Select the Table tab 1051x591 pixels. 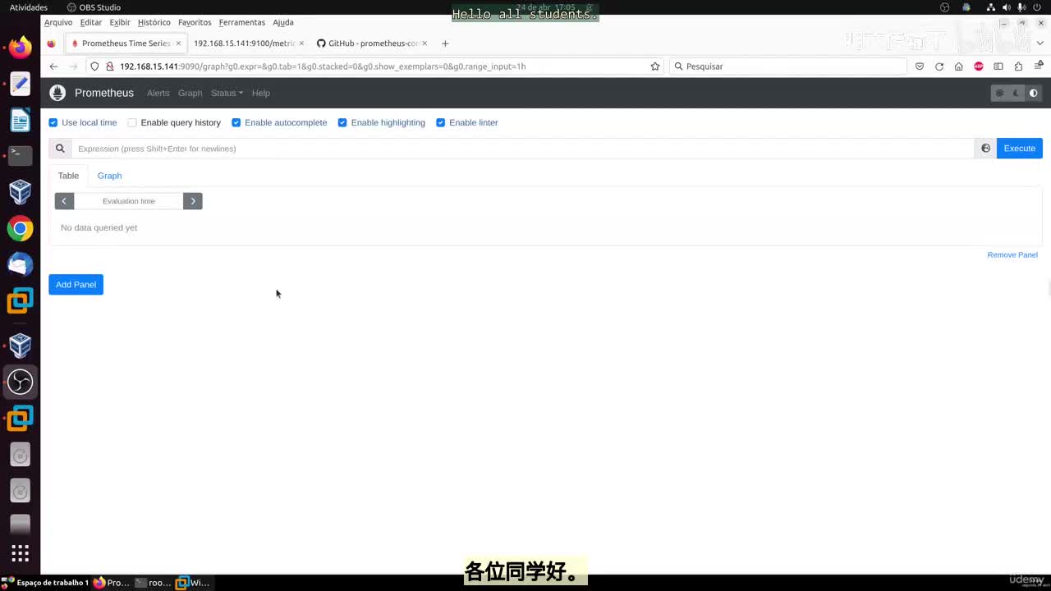pyautogui.click(x=68, y=176)
